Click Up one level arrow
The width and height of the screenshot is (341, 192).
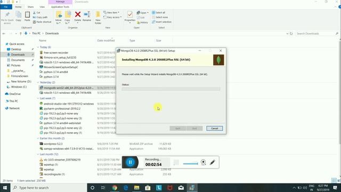tap(21, 34)
